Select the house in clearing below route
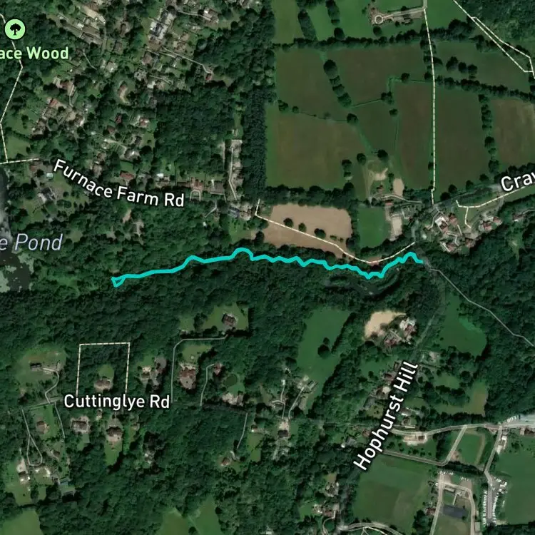This screenshot has height=535, width=535. [229, 320]
